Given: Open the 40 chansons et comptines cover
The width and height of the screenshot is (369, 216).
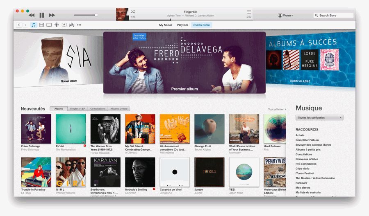Looking at the screenshot, I should click(x=175, y=129).
